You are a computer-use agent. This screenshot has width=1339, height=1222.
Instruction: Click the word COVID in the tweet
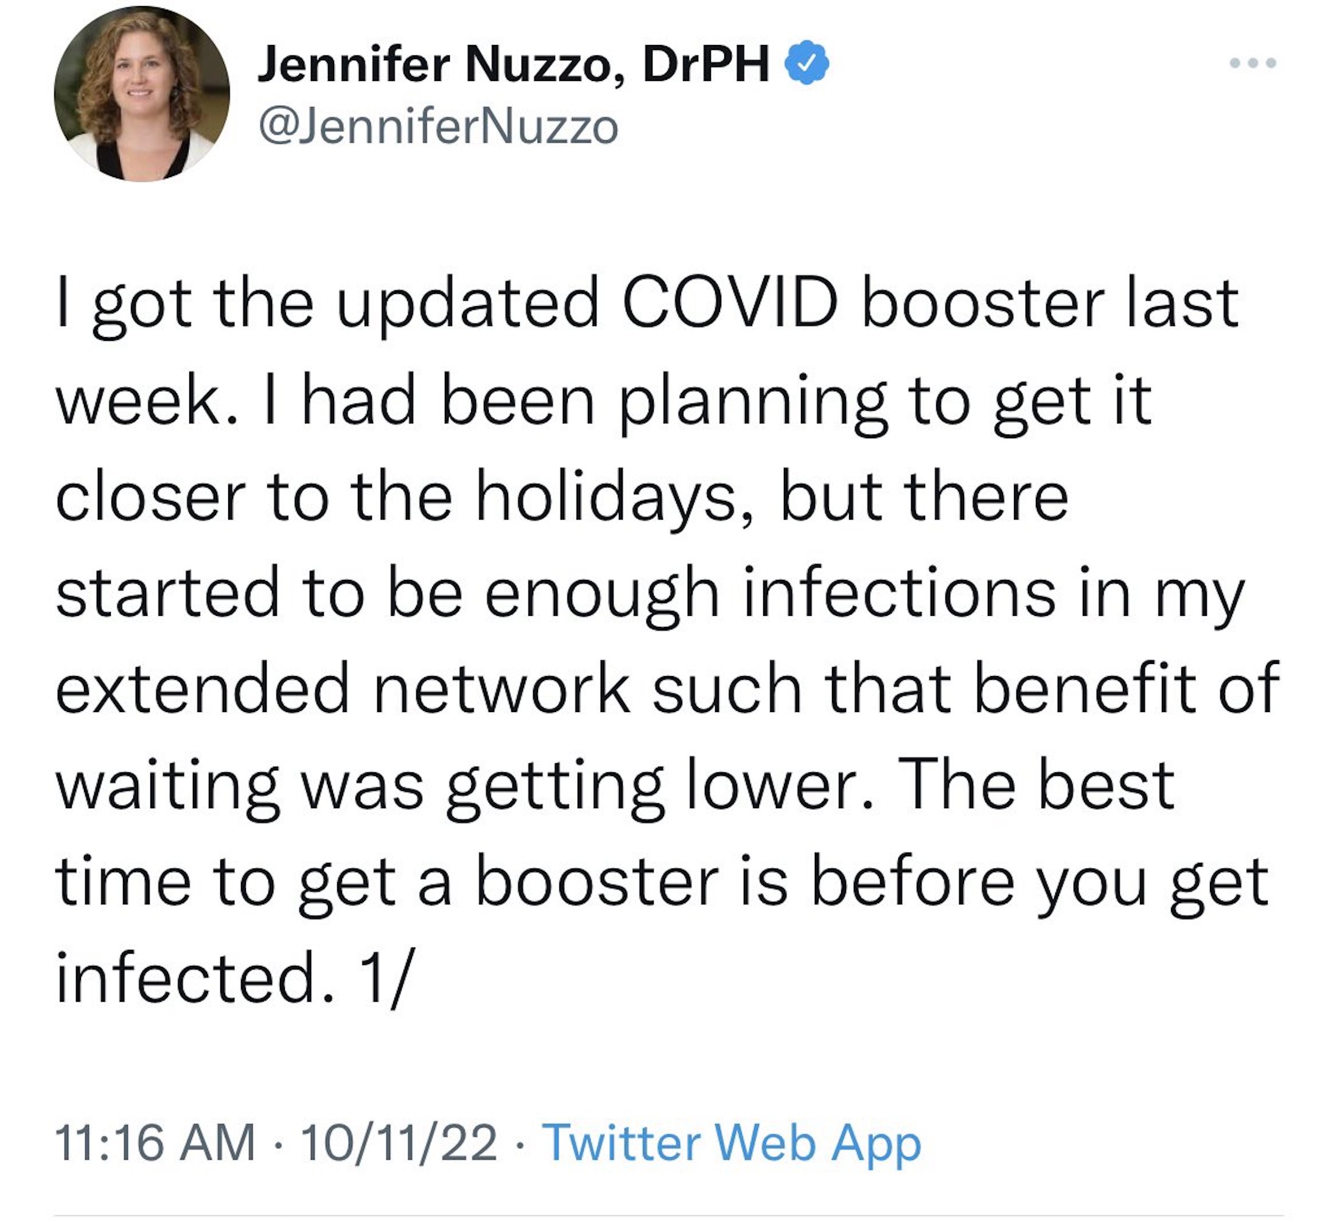[x=729, y=303]
